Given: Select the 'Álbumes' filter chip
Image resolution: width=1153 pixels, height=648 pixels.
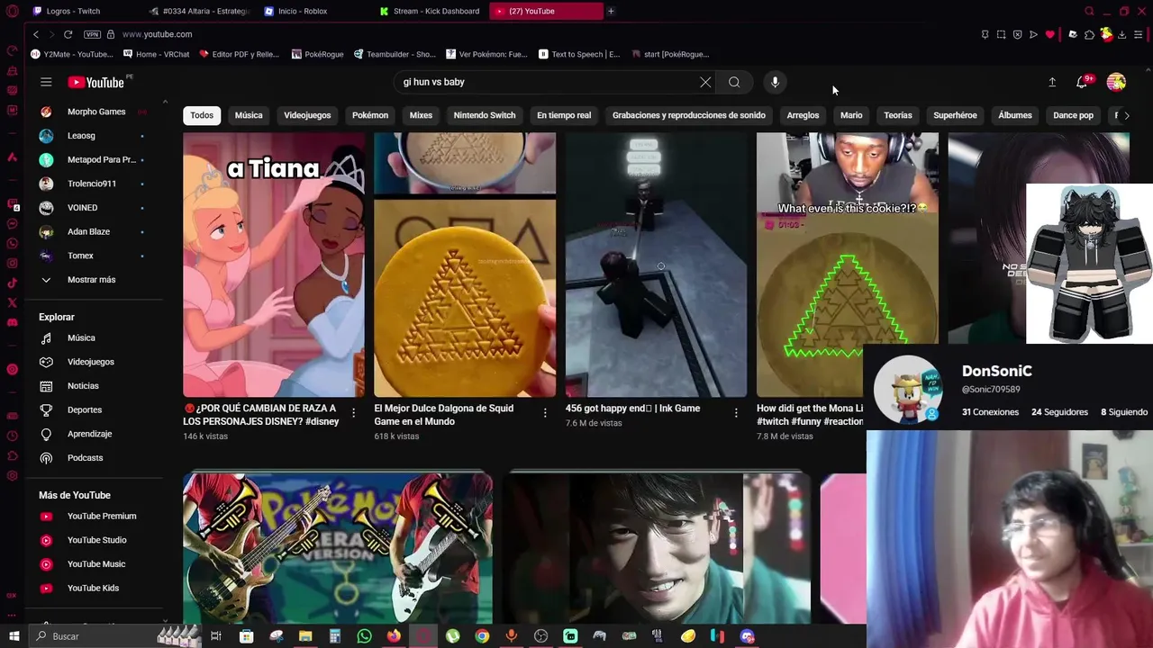Looking at the screenshot, I should [1015, 115].
